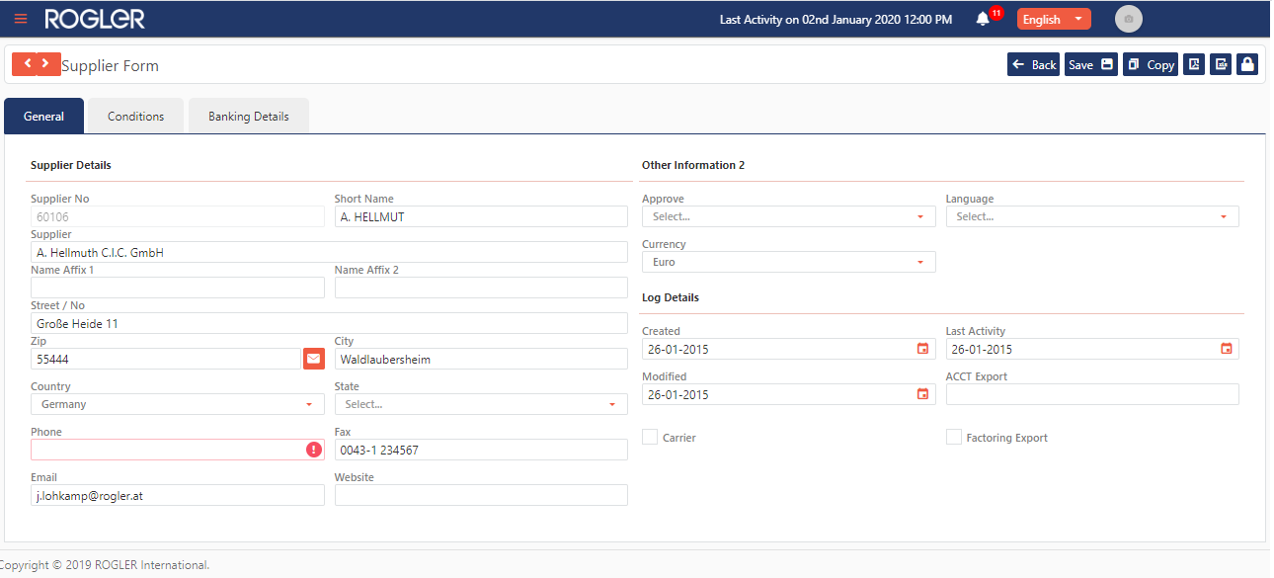The width and height of the screenshot is (1274, 578).
Task: Switch to the Conditions tab
Action: pos(135,116)
